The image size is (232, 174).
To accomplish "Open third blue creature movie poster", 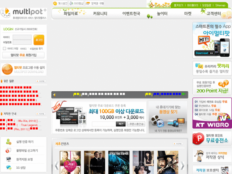I will 119,162.
